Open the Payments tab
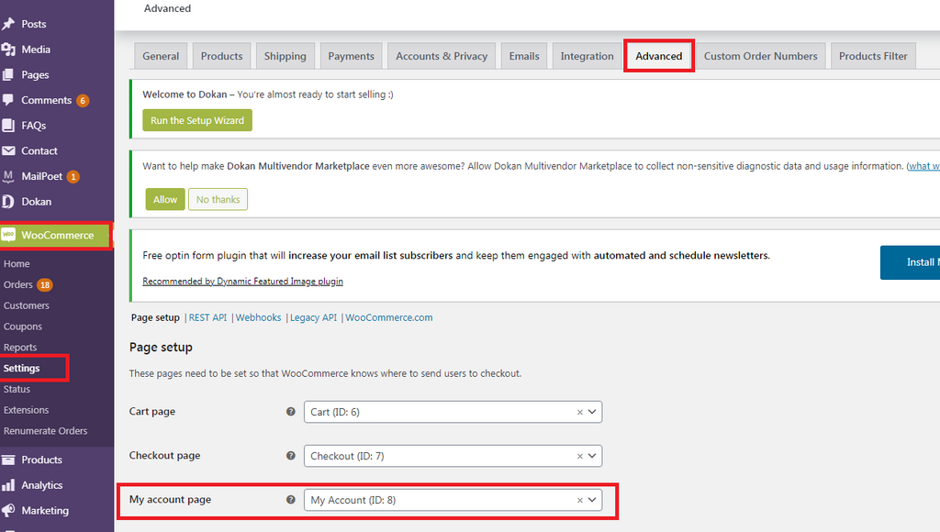Image resolution: width=940 pixels, height=532 pixels. (352, 56)
